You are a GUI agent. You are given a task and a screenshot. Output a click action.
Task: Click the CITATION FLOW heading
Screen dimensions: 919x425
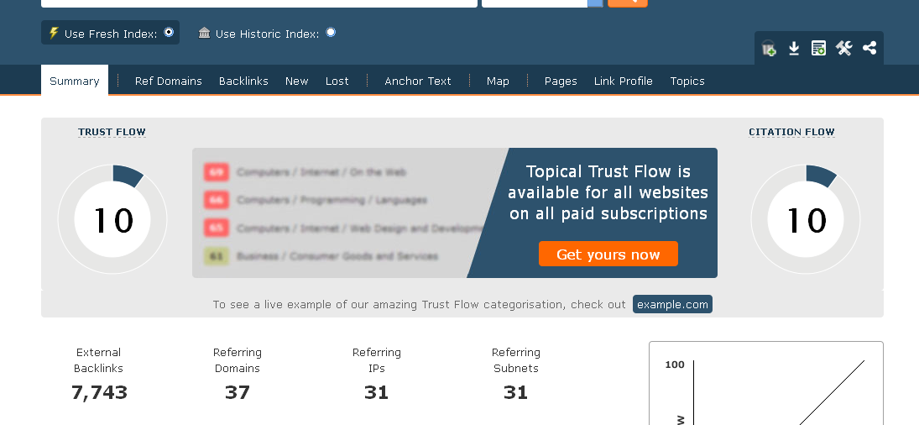[791, 132]
